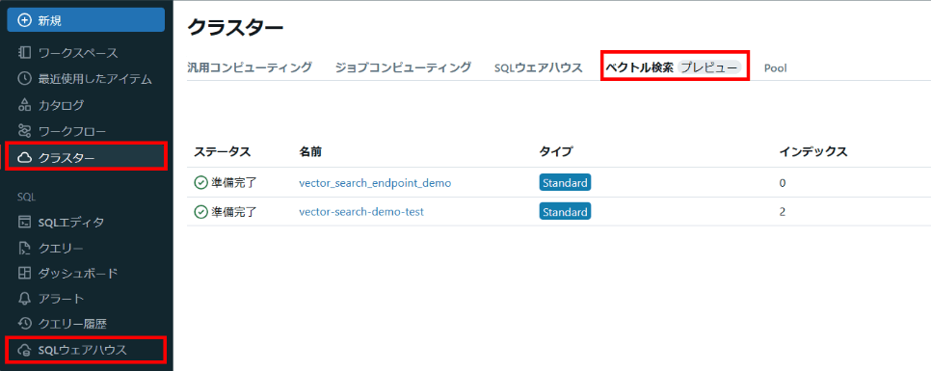The image size is (931, 371).
Task: Click the ステータス column header
Action: click(x=223, y=152)
